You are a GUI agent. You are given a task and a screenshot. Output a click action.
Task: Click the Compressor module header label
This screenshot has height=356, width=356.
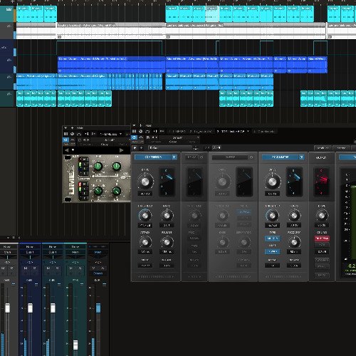coord(153,157)
